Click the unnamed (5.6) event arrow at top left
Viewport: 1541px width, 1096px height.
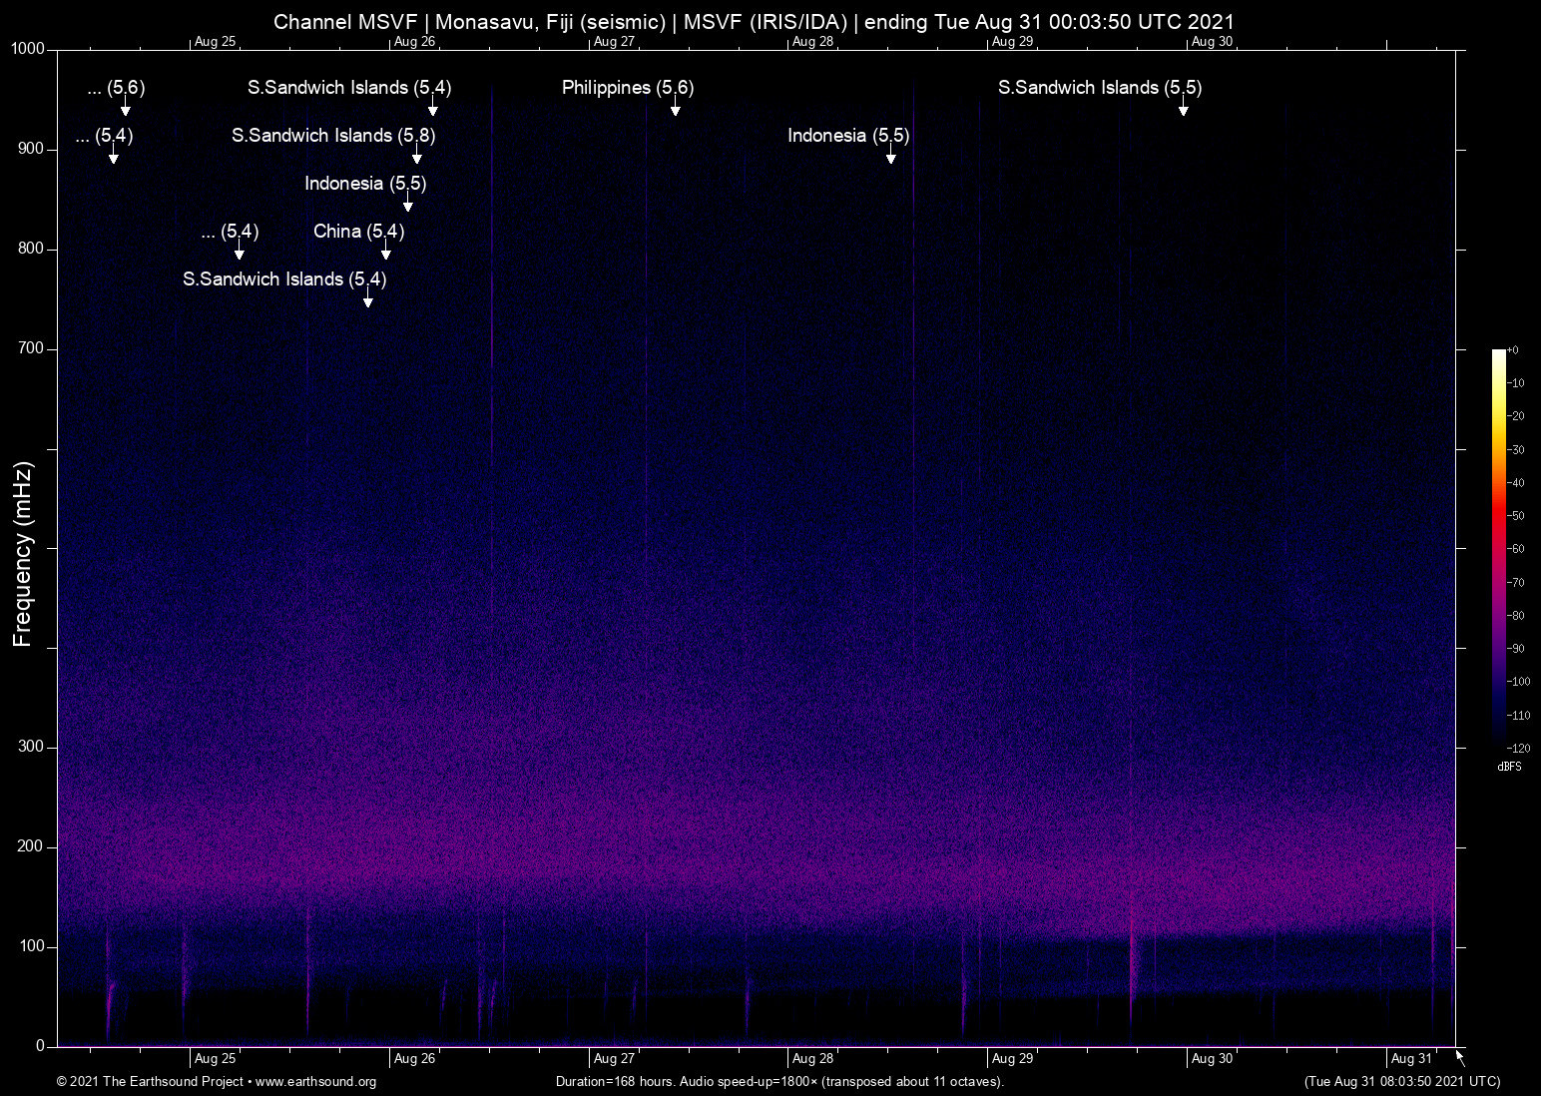click(x=126, y=107)
